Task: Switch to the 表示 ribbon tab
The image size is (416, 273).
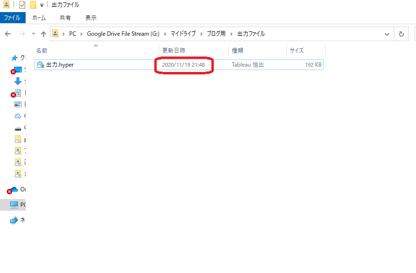Action: (x=90, y=18)
